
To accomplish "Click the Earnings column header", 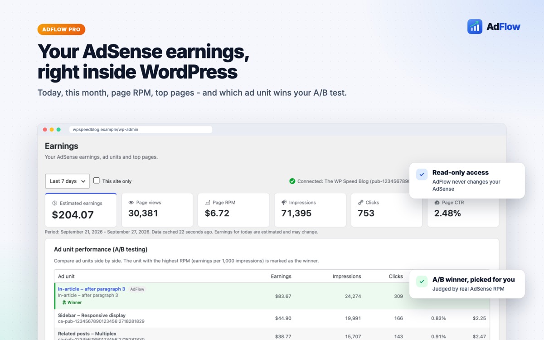I will 281,277.
